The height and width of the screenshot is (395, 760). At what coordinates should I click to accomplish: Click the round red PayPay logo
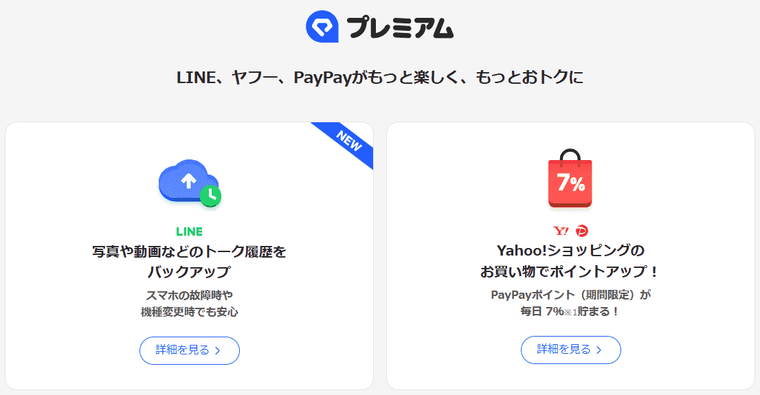click(x=582, y=231)
